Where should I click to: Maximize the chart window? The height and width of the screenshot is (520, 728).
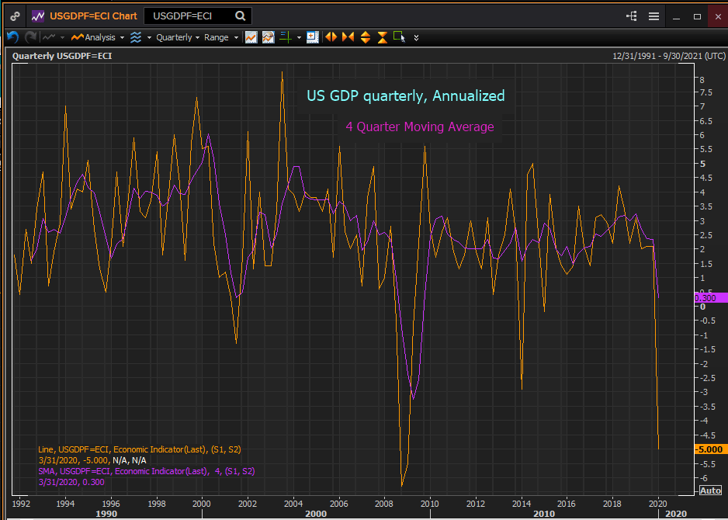[x=697, y=17]
